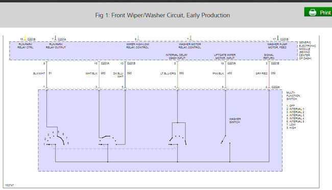The height and width of the screenshot is (190, 332).
Task: Click legend entry 1. OFF
Action: [291, 106]
